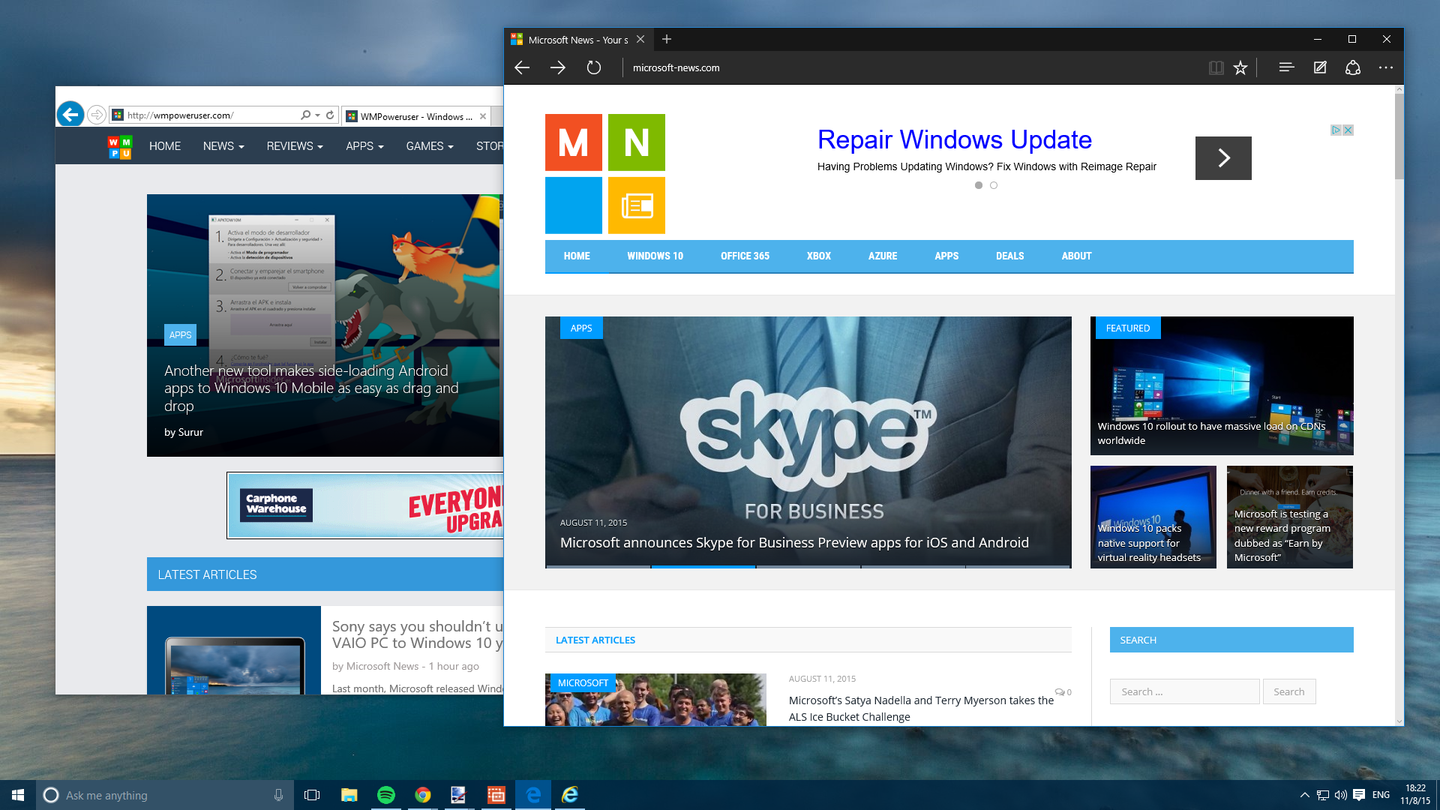The image size is (1440, 810).
Task: Click Internet Explorer's blue back button
Action: (x=70, y=115)
